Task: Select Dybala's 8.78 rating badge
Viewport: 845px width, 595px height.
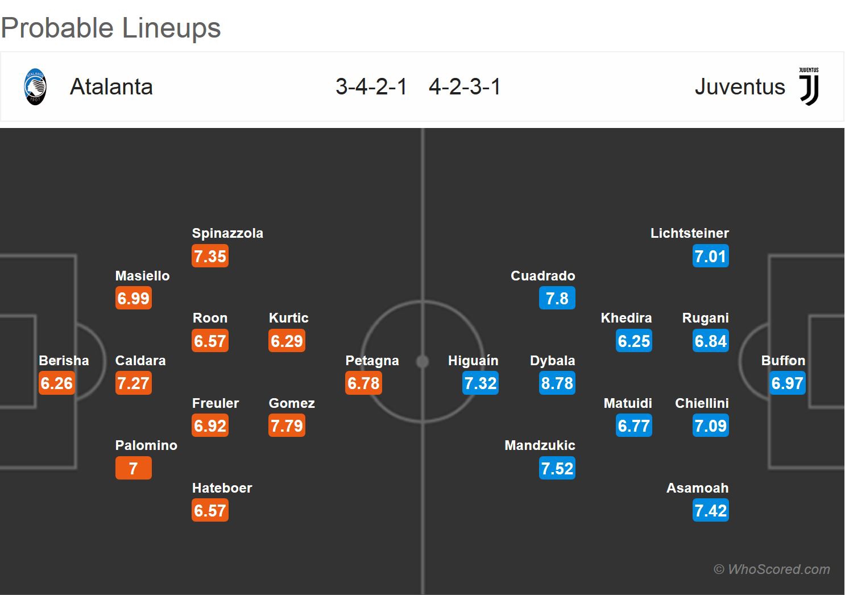Action: [x=557, y=383]
